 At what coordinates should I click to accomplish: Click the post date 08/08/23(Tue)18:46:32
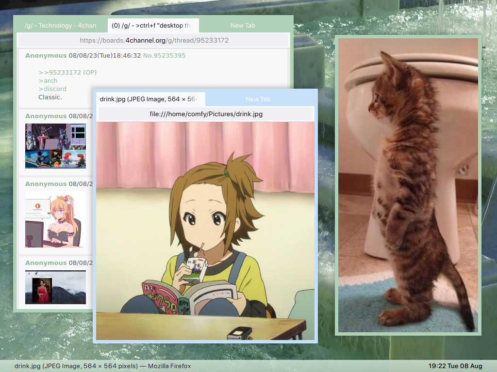[x=105, y=55]
